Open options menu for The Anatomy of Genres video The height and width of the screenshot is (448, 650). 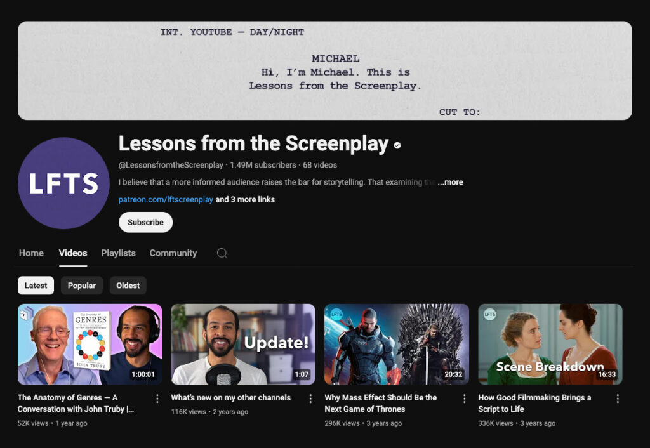click(157, 399)
